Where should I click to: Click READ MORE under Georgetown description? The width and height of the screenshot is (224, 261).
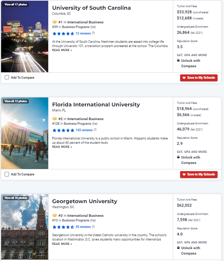62,244
